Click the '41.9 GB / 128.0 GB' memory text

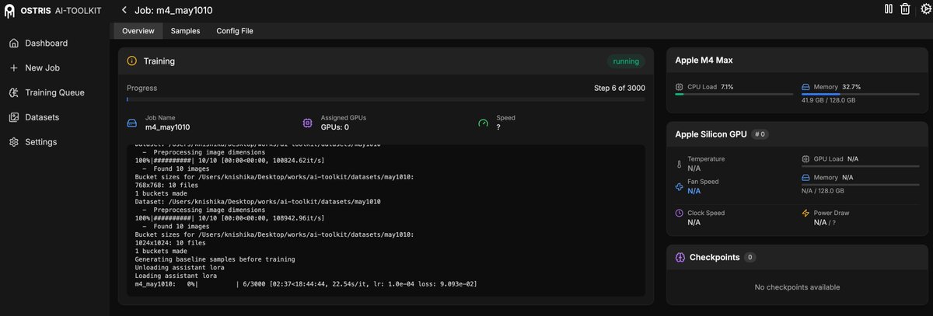click(828, 100)
